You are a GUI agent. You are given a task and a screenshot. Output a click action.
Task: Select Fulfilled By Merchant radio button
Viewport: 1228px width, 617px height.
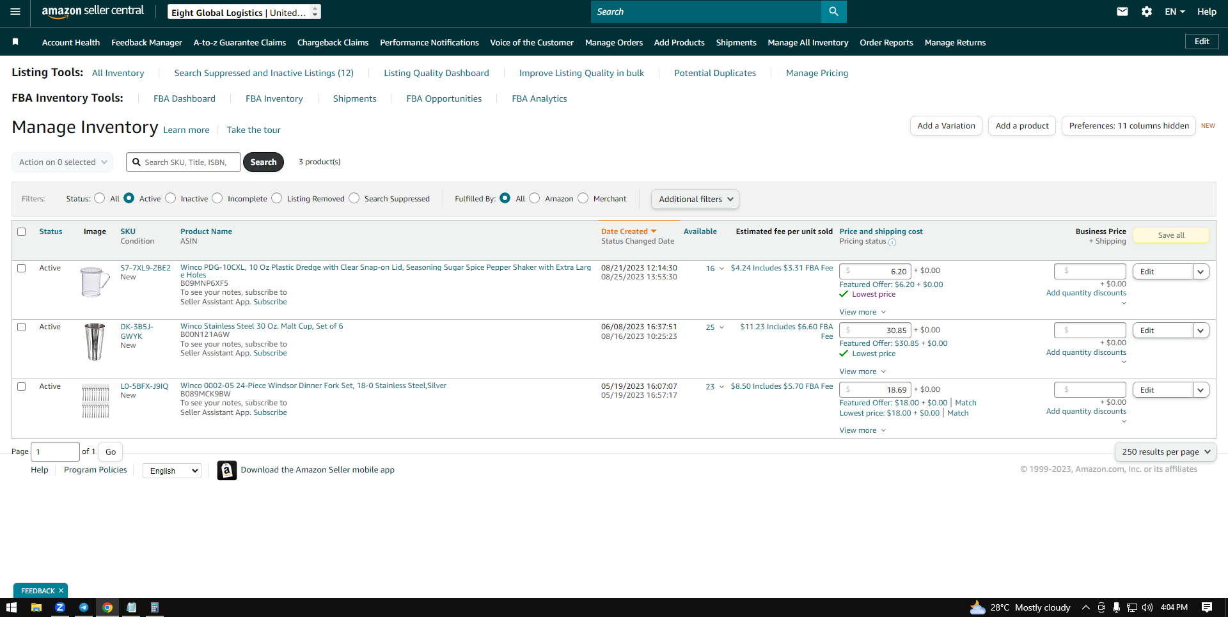583,198
